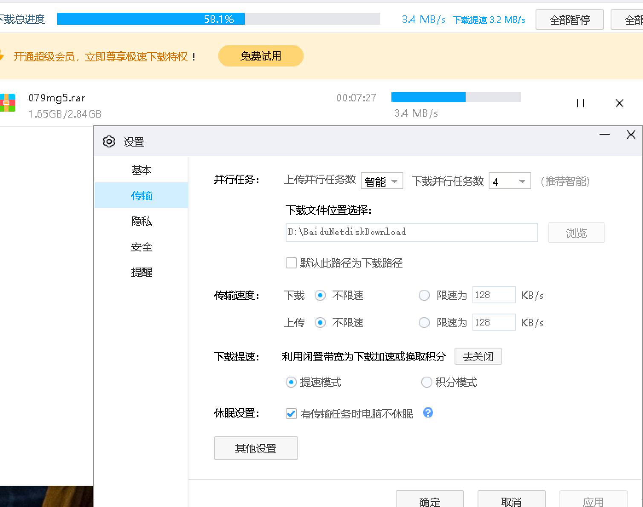This screenshot has height=507, width=643.
Task: Click the (推荐智能) hint text
Action: point(565,181)
